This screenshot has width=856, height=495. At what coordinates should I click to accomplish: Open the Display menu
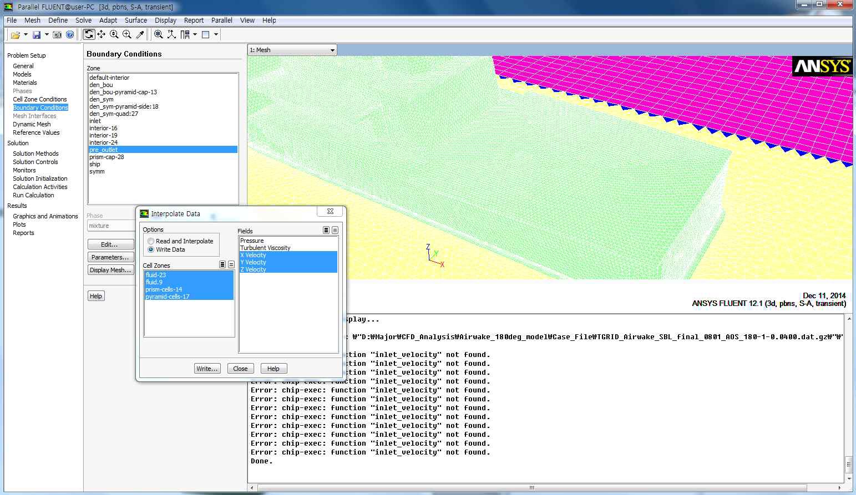165,20
